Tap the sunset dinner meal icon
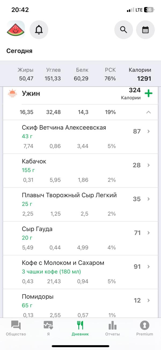Viewport: 161px width, 350px height. point(12,94)
